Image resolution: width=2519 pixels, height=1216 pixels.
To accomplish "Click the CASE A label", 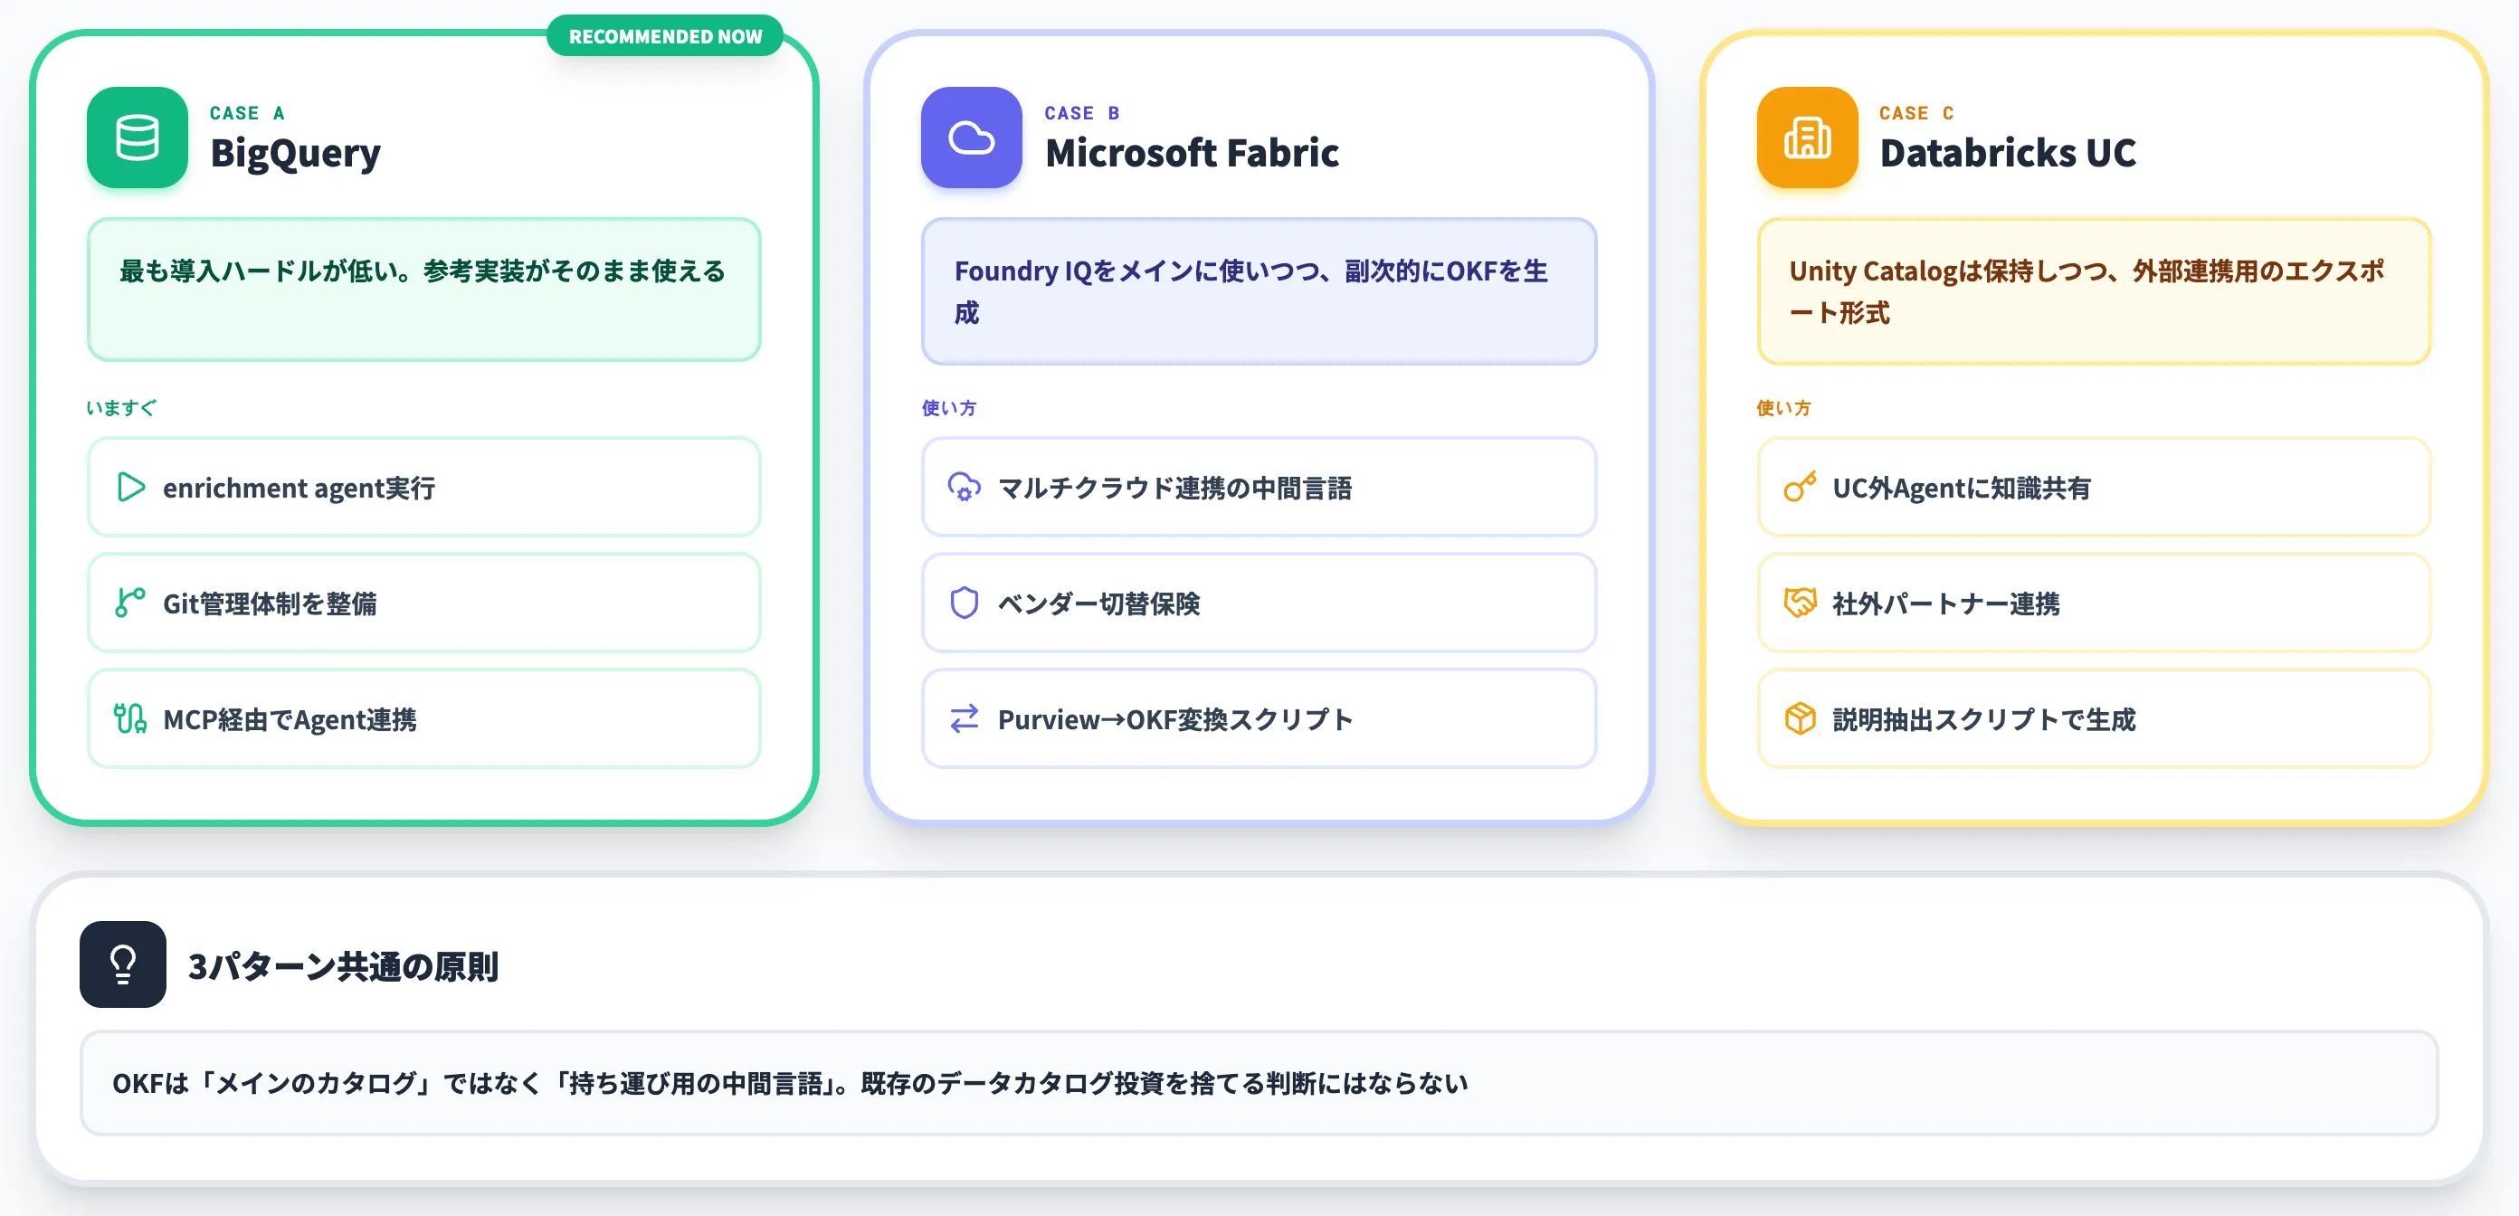I will pos(247,113).
